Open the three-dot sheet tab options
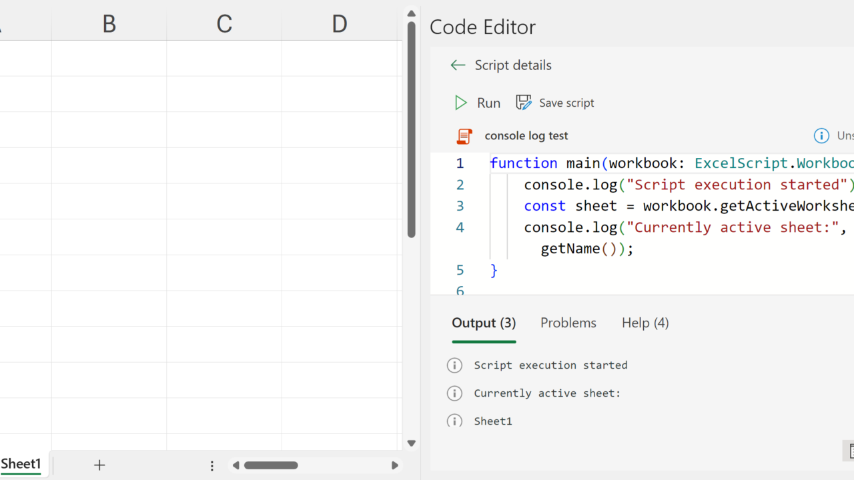The height and width of the screenshot is (480, 854). click(x=212, y=465)
